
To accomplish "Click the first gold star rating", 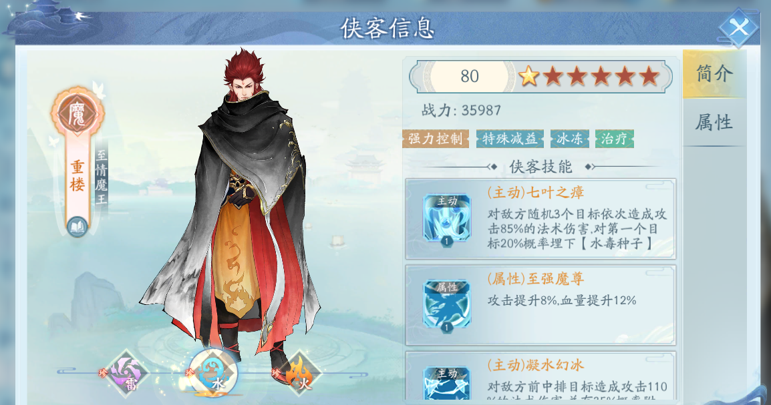I will [528, 76].
